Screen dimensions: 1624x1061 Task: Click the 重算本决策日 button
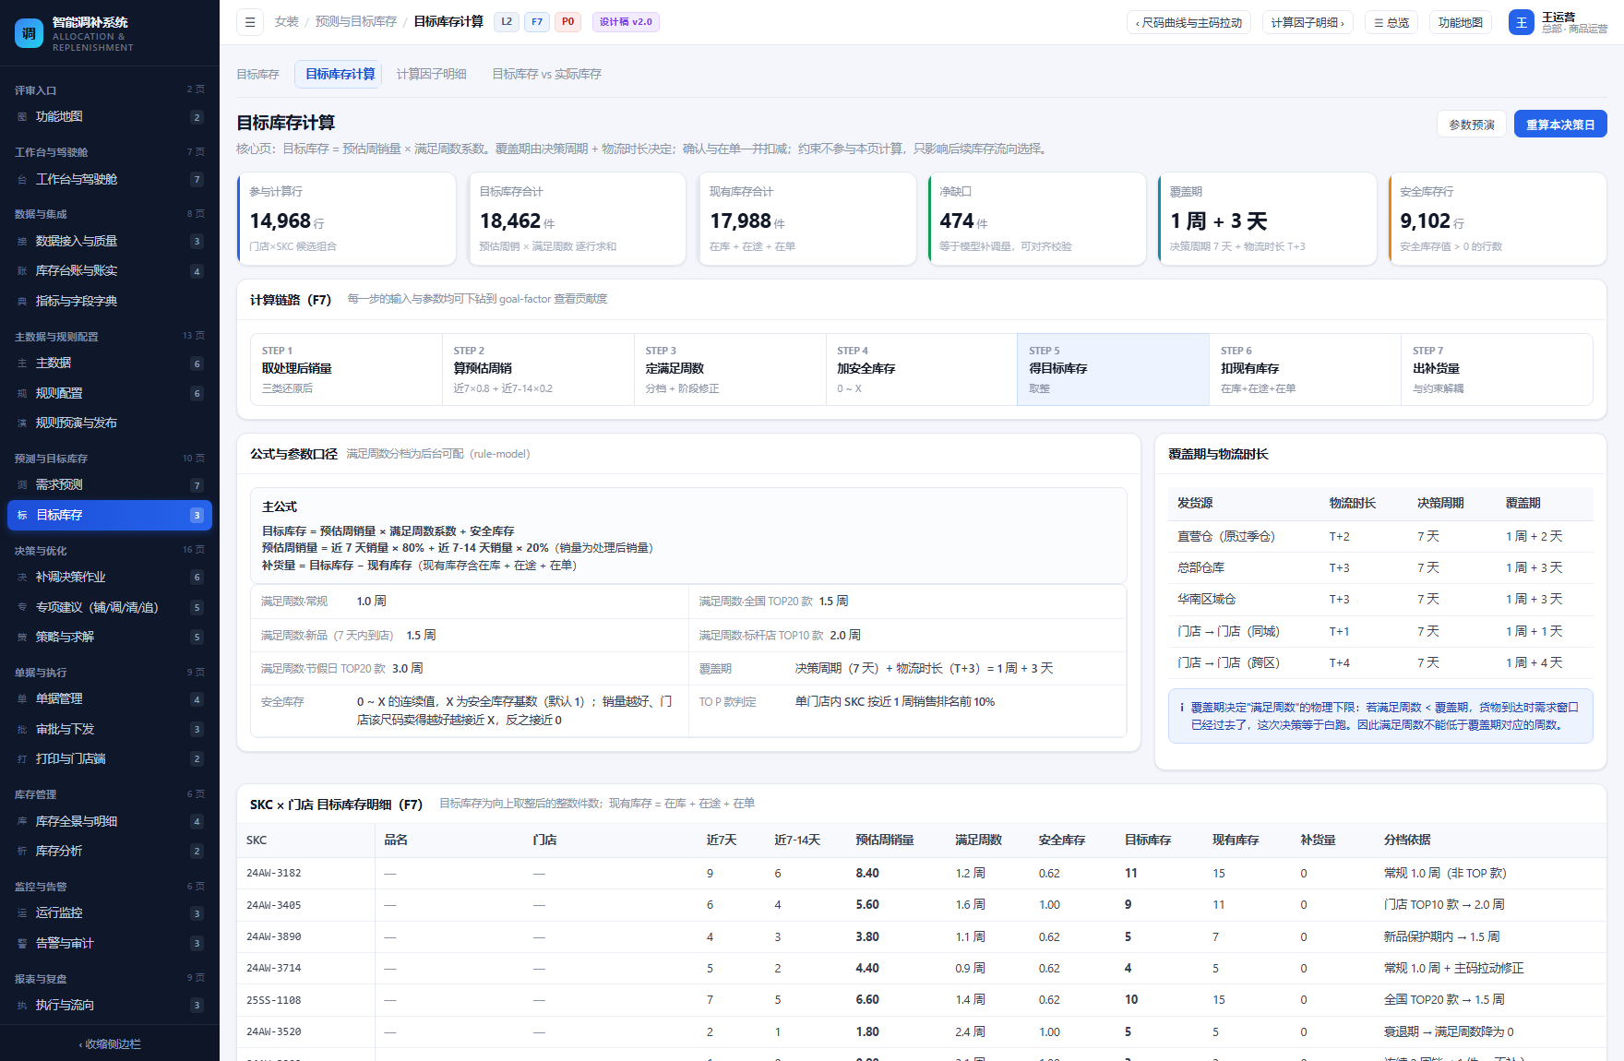pyautogui.click(x=1560, y=125)
